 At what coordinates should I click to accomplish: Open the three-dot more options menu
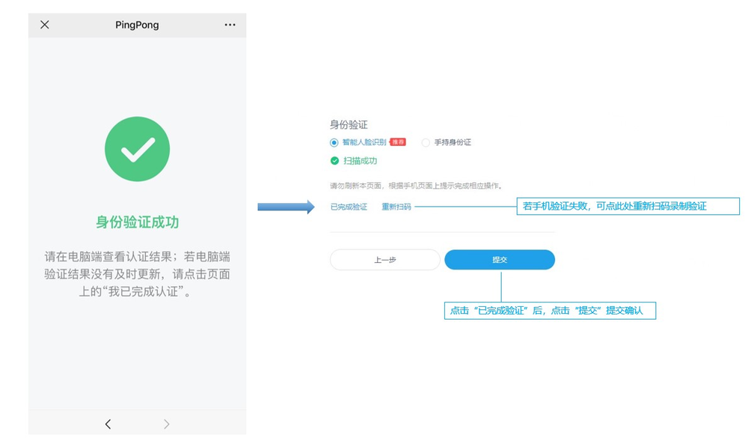coord(230,25)
